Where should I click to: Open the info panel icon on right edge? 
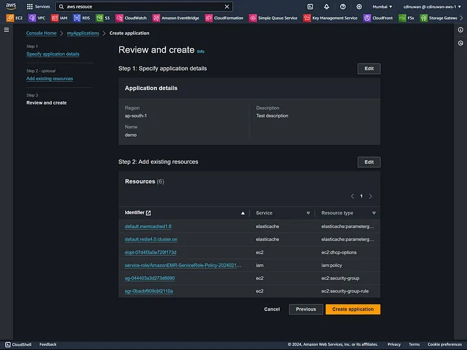(461, 30)
